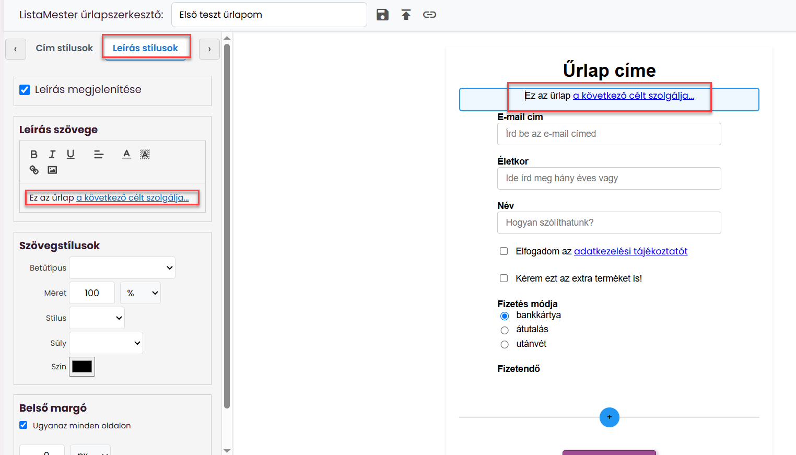Toggle underline formatting in description editor

click(x=71, y=154)
